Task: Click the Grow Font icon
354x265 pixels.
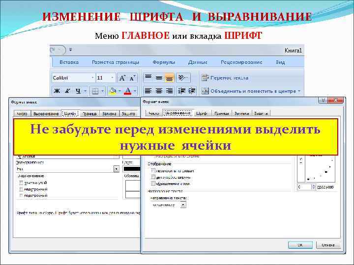Action: [x=122, y=78]
